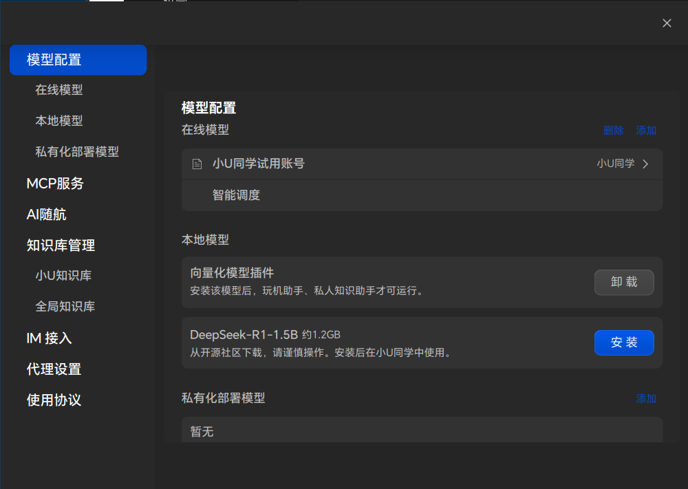Switch to AI随航 settings
This screenshot has width=688, height=489.
click(x=47, y=215)
